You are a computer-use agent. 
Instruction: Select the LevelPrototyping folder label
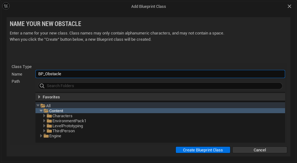pos(67,126)
